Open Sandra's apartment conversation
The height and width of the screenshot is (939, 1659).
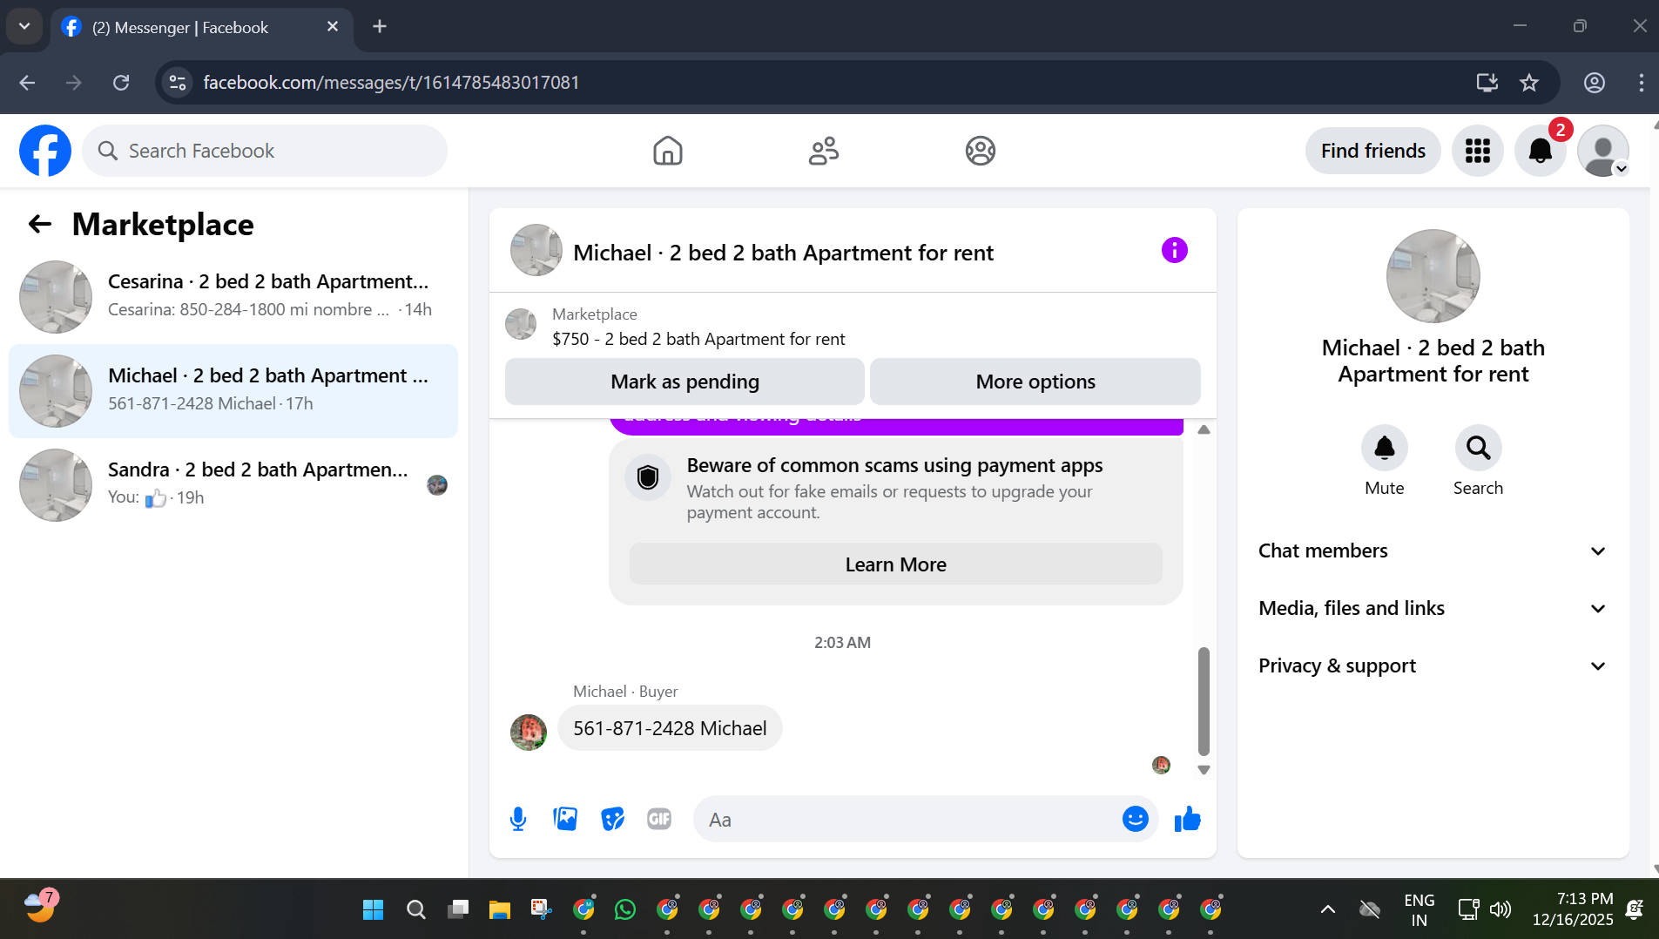click(x=233, y=485)
